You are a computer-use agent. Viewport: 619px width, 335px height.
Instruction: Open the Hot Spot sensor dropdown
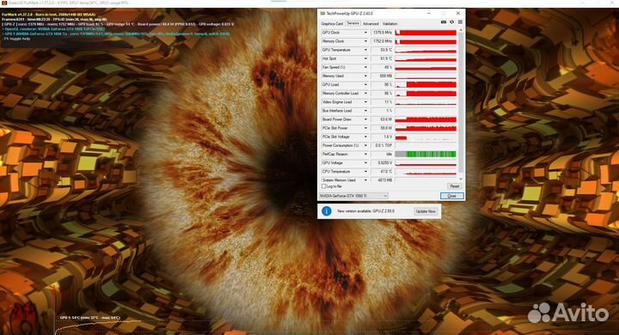365,58
